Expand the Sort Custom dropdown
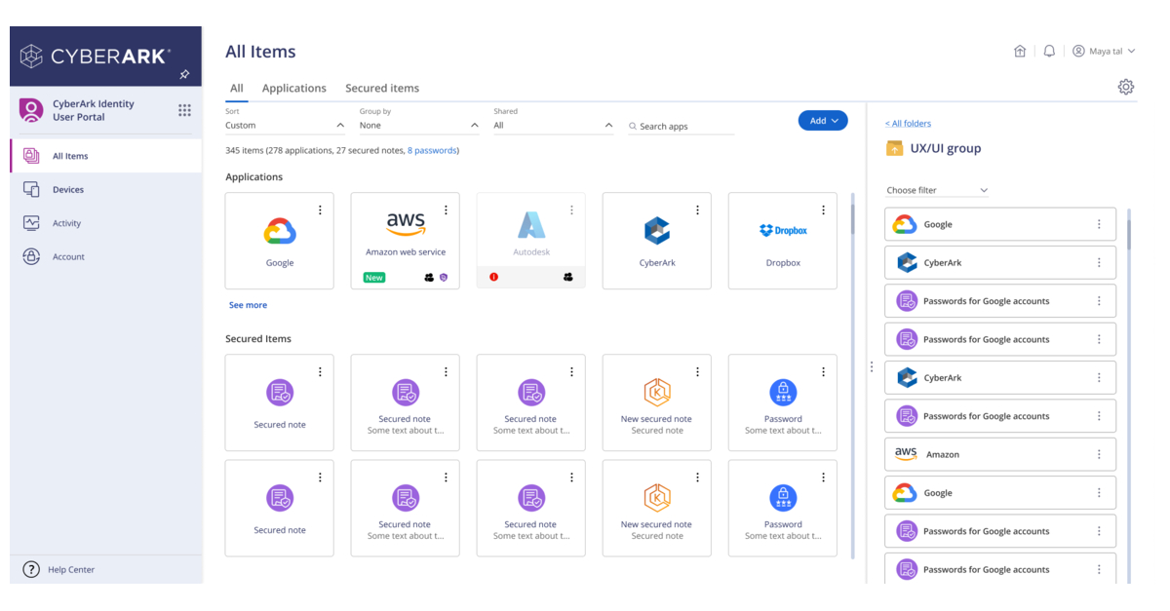Viewport: 1170px width, 611px height. pyautogui.click(x=285, y=126)
